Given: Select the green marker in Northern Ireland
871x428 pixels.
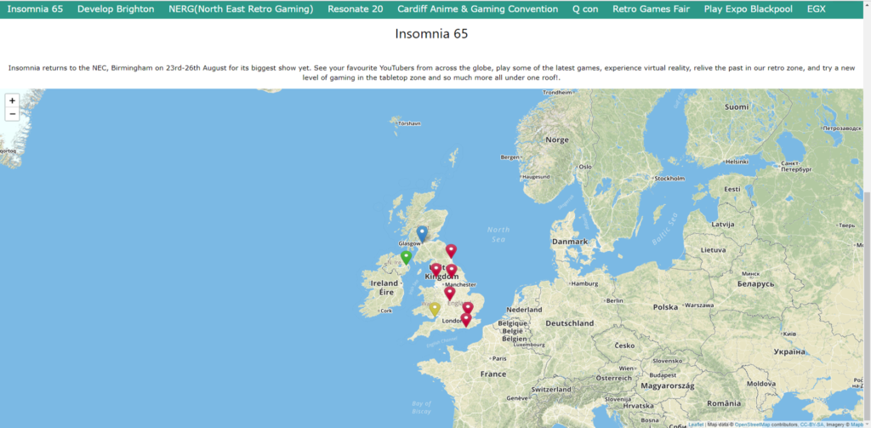Looking at the screenshot, I should (406, 257).
